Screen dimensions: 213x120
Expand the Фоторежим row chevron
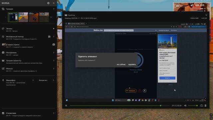click(x=54, y=53)
